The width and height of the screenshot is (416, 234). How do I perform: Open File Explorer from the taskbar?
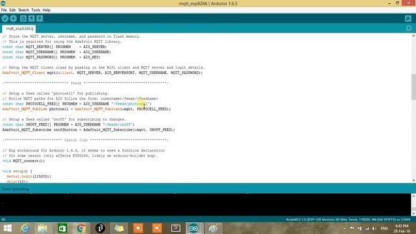click(42, 228)
